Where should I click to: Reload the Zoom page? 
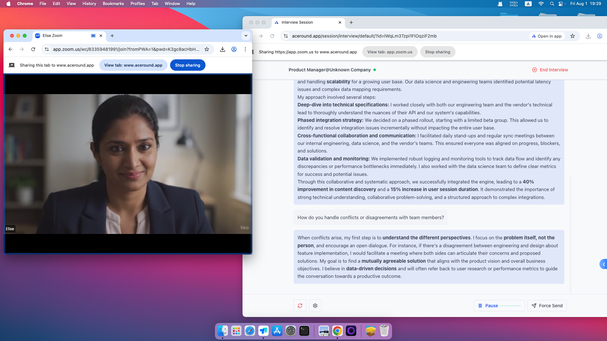[x=33, y=49]
